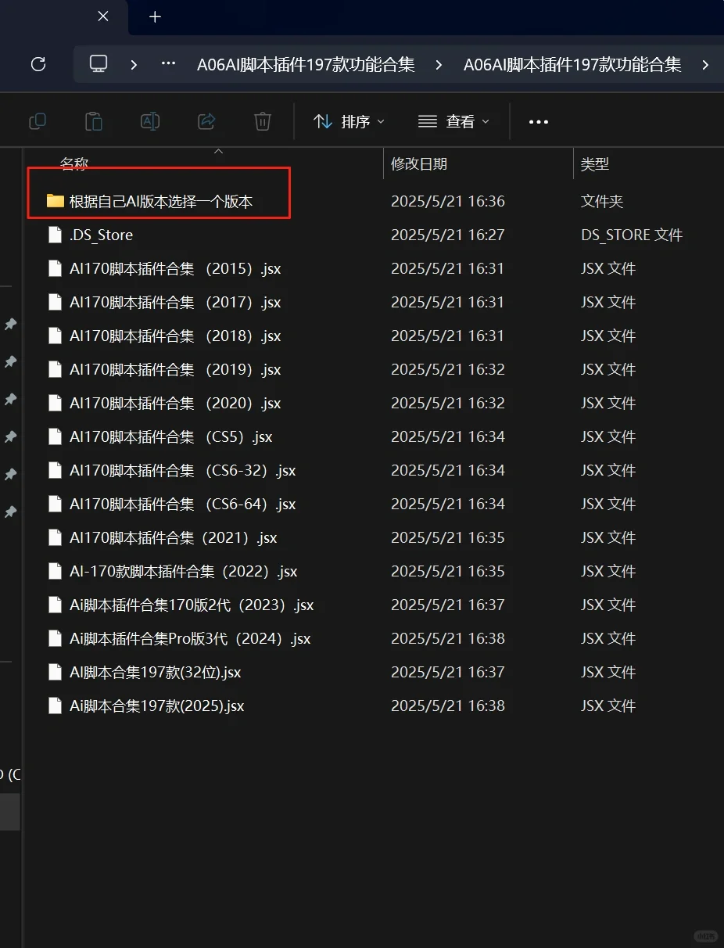Toggle the sort direction arrow above 名称
724x948 pixels.
coord(219,151)
